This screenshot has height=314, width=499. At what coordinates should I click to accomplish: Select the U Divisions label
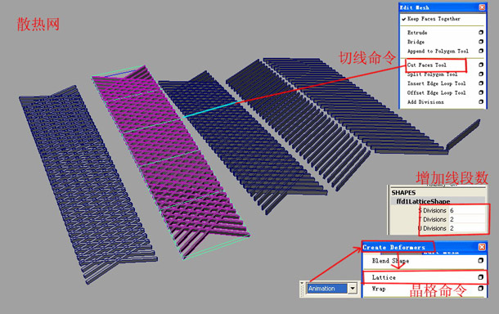(433, 228)
